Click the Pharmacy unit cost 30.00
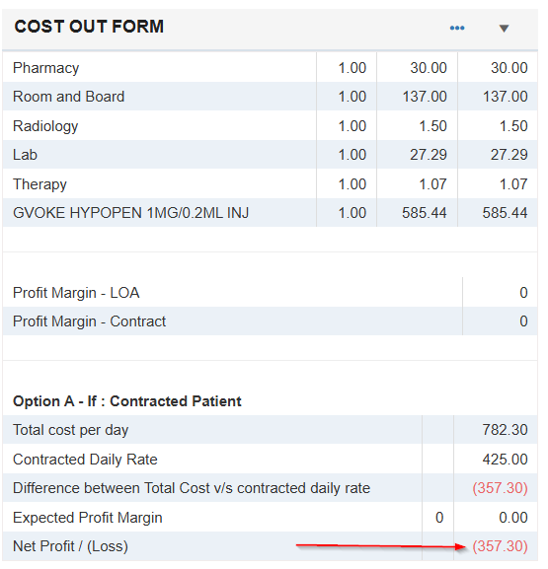The height and width of the screenshot is (569, 548). click(429, 68)
